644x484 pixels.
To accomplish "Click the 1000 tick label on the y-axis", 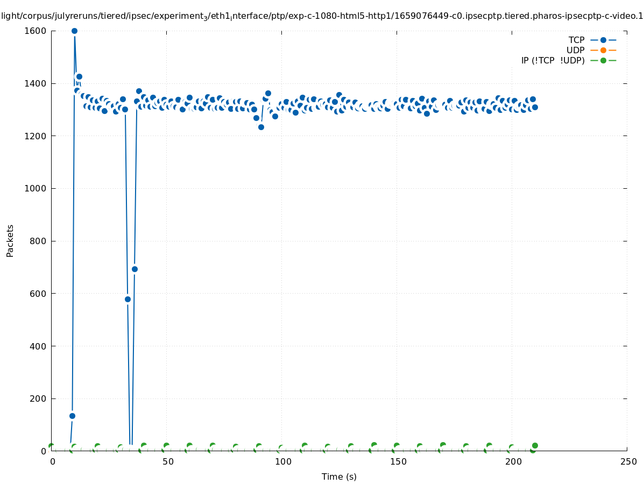I will point(36,189).
